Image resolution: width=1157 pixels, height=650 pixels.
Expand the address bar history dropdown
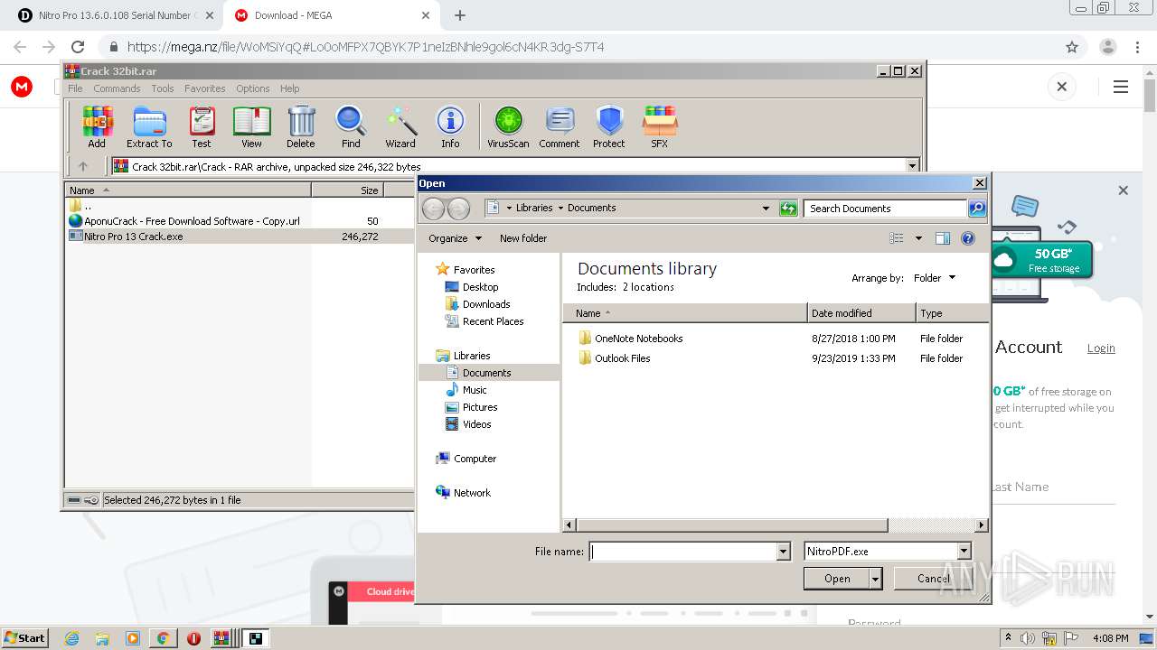(767, 209)
